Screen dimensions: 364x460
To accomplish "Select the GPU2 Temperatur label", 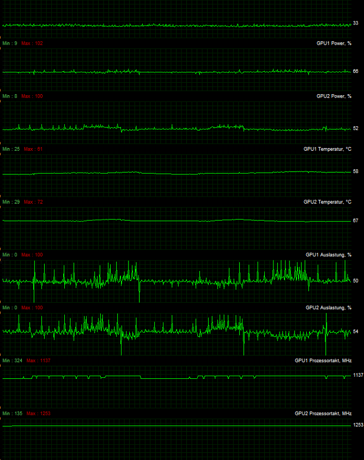I will (327, 201).
